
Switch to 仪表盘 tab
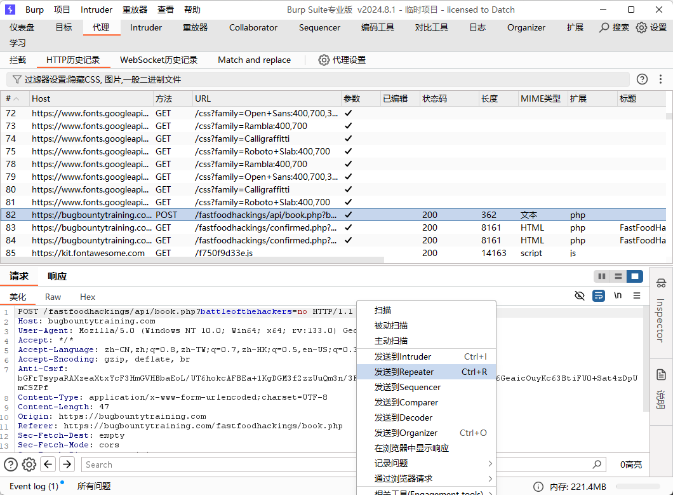(x=22, y=27)
